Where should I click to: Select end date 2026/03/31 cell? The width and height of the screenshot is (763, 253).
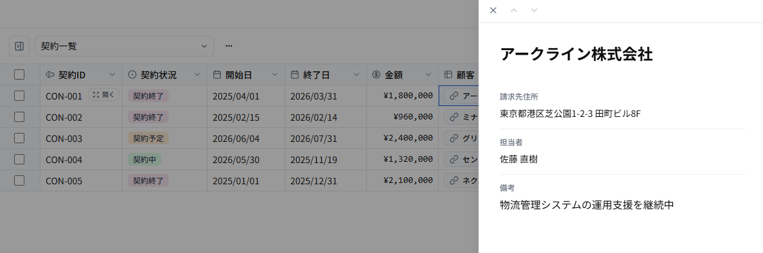(x=326, y=96)
